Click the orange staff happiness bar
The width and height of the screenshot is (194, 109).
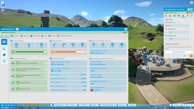pyautogui.click(x=70, y=52)
